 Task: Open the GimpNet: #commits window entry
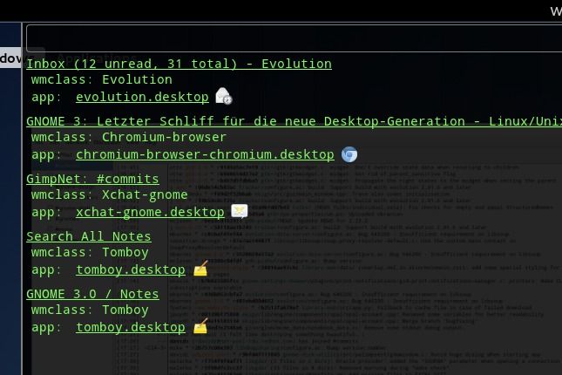point(92,179)
